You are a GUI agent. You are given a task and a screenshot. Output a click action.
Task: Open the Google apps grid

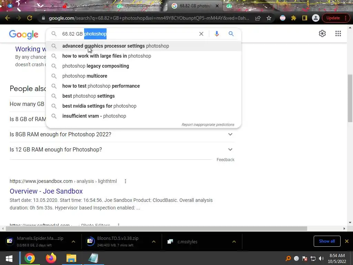338,33
